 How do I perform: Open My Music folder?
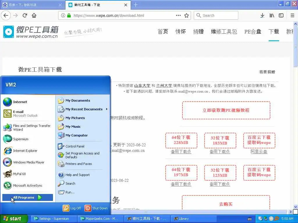[83, 127]
